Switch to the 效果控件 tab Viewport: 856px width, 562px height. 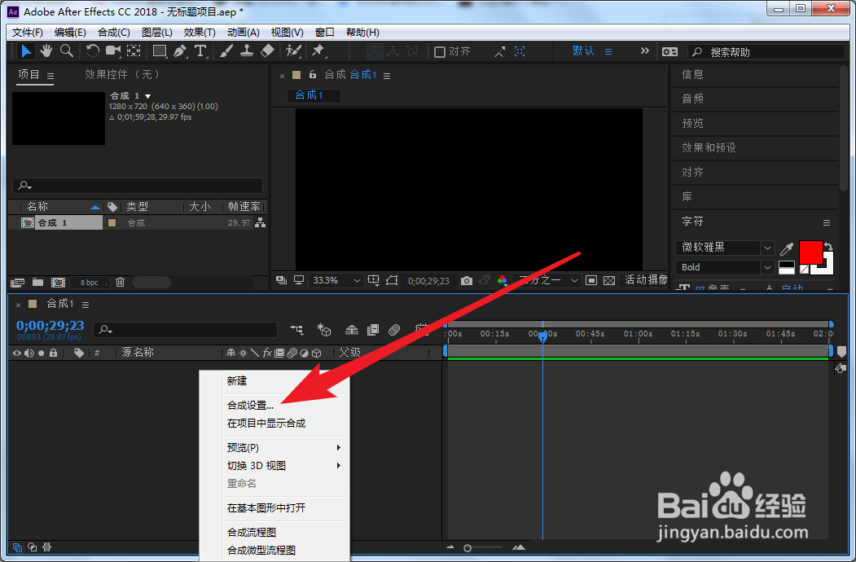click(121, 74)
